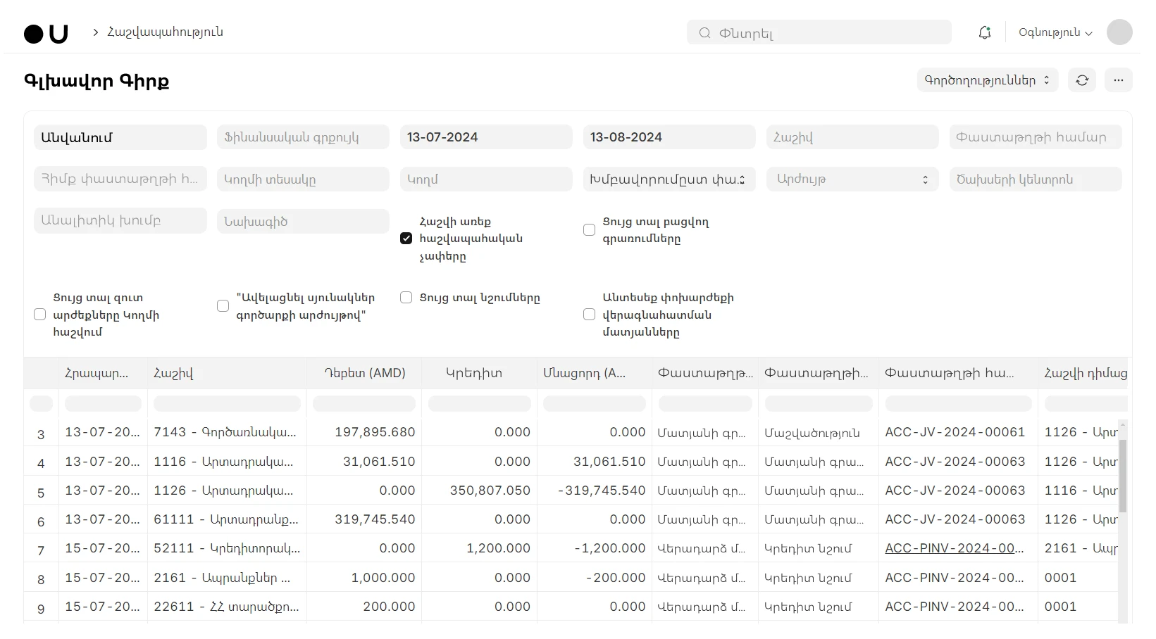1156x639 pixels.
Task: Click the from-date field 13-07-2024
Action: (486, 137)
